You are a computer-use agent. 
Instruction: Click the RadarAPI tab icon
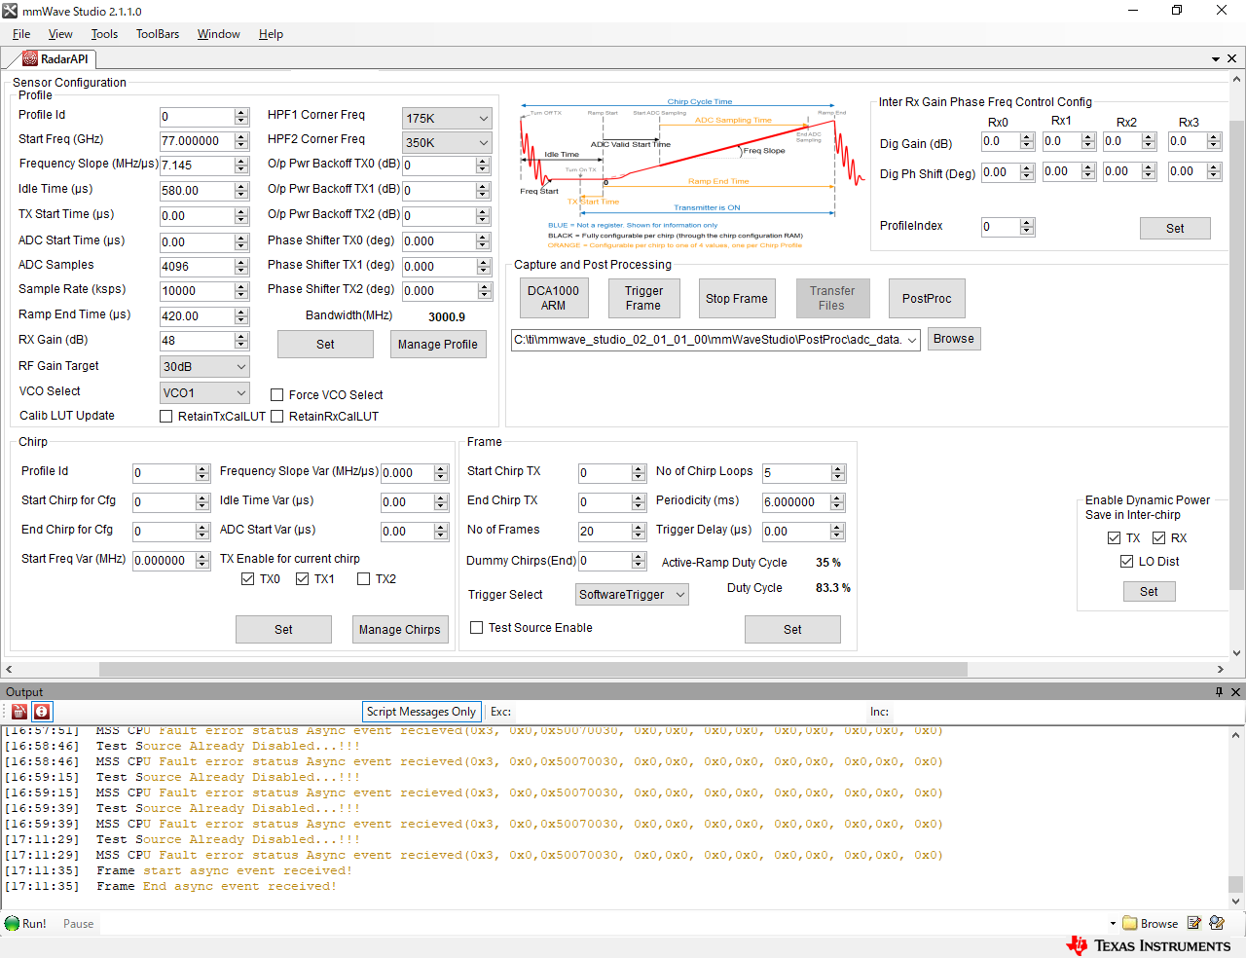click(30, 58)
